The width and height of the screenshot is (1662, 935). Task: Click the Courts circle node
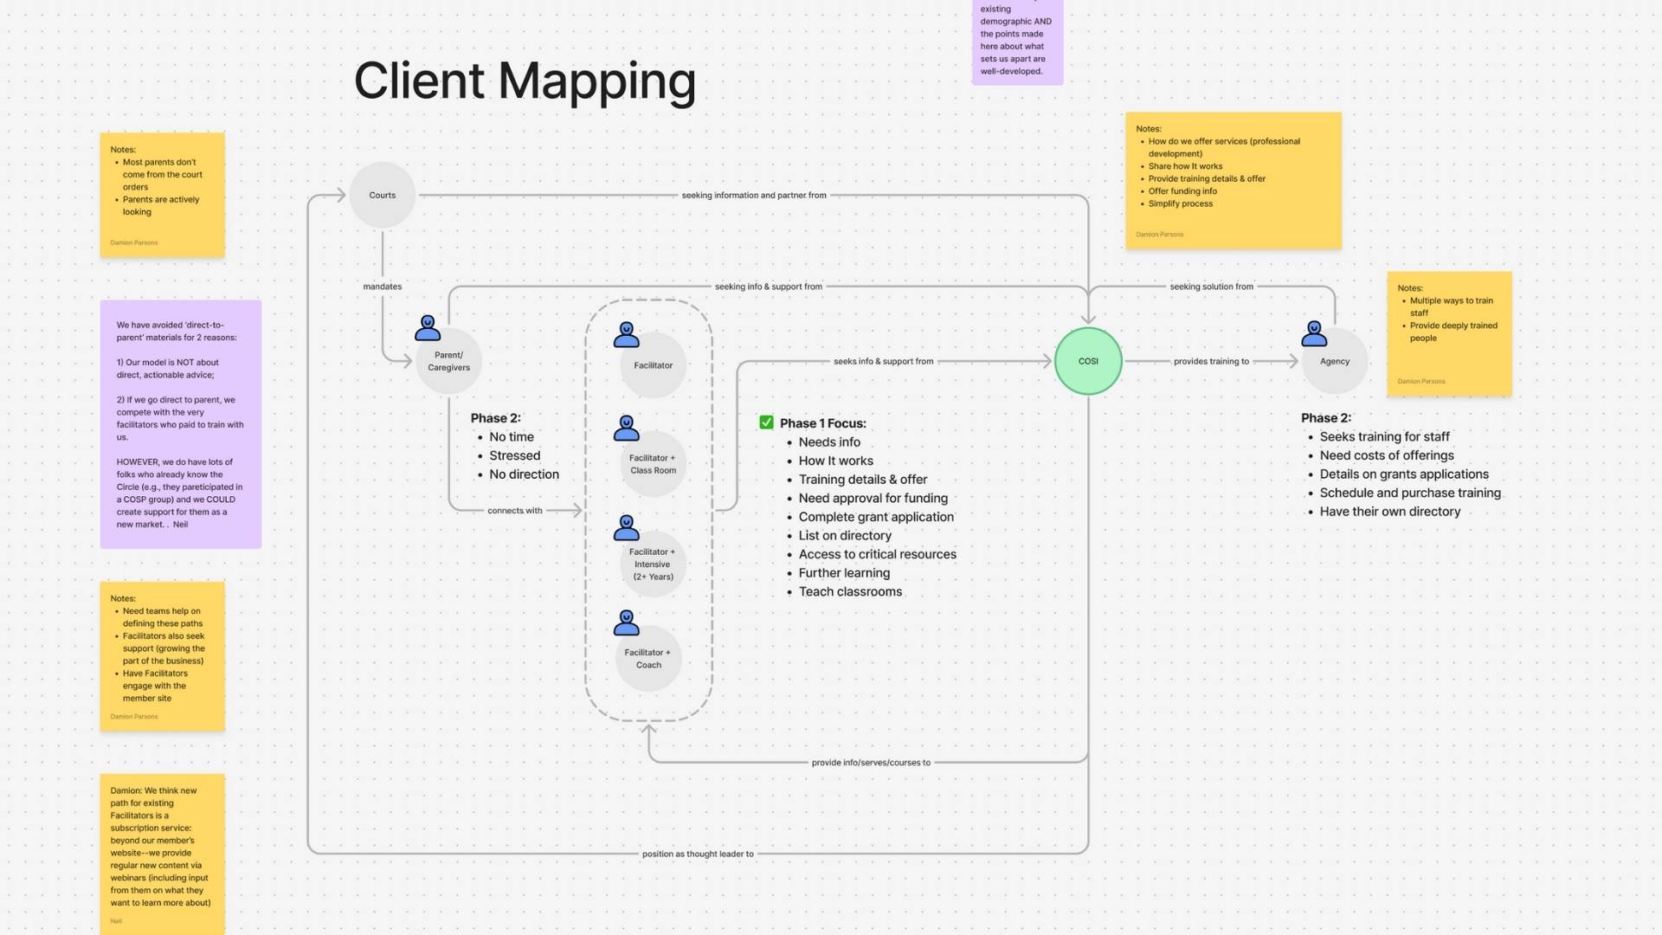(x=382, y=195)
